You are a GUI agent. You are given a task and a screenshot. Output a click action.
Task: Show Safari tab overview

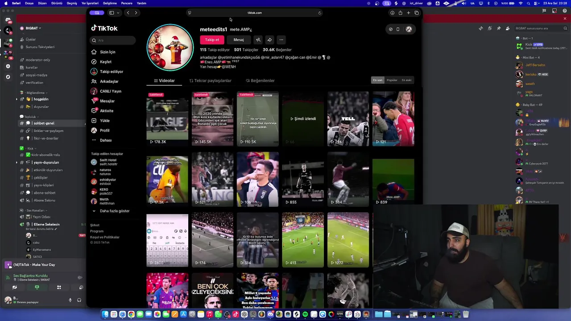click(416, 13)
